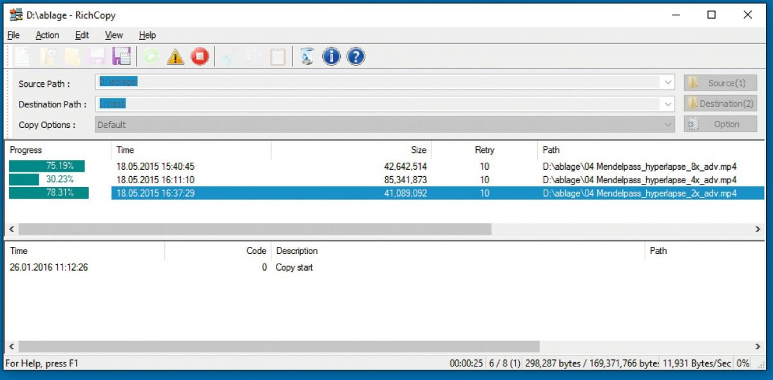This screenshot has width=773, height=380.
Task: Open the View menu
Action: [114, 35]
